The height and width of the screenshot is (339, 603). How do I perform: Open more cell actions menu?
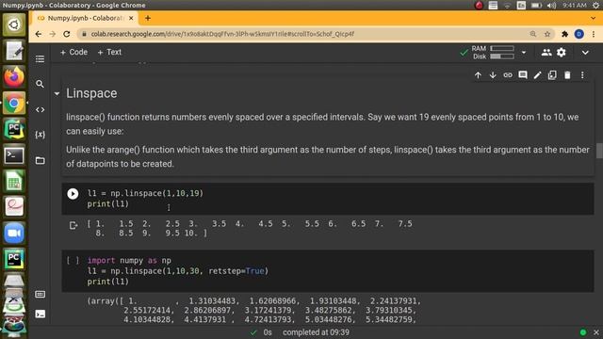coord(582,75)
